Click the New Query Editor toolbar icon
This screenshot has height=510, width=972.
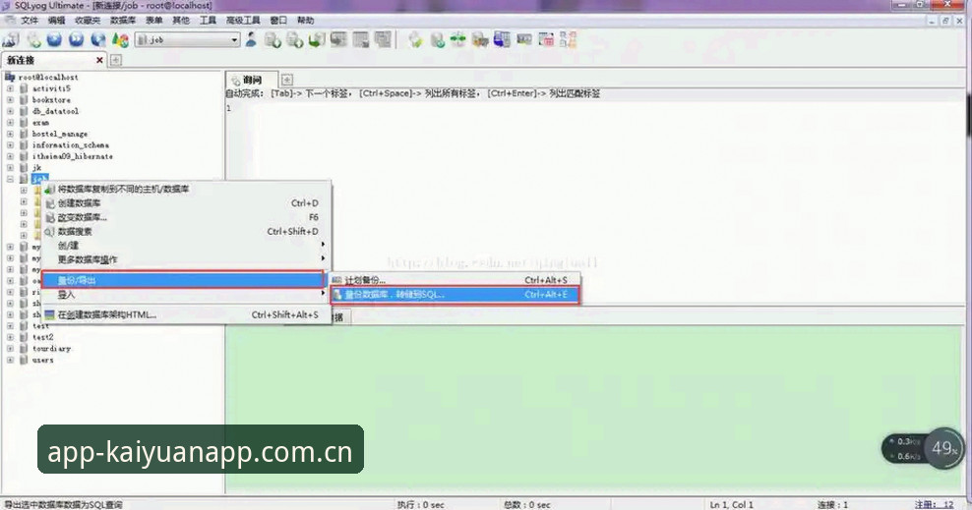click(33, 40)
